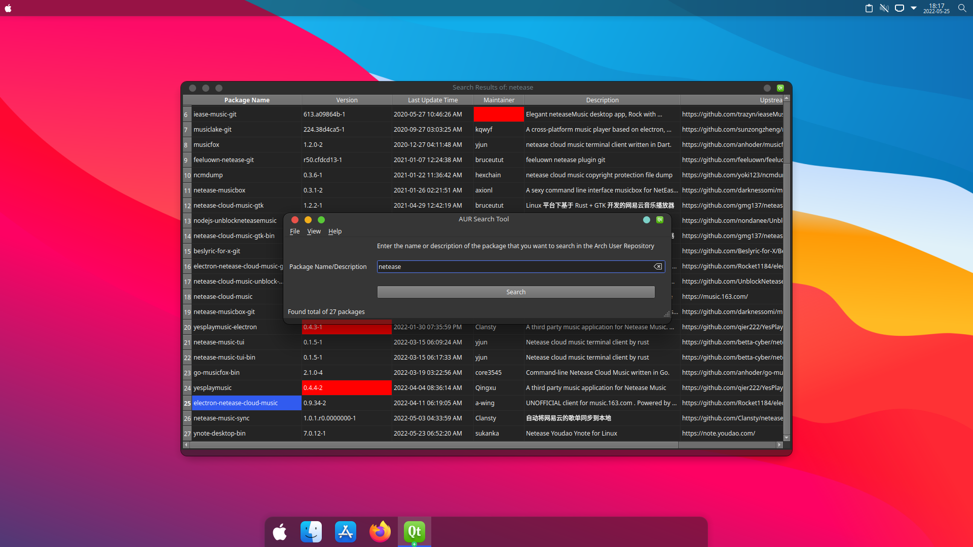Select the ncmdump package cell

click(247, 175)
